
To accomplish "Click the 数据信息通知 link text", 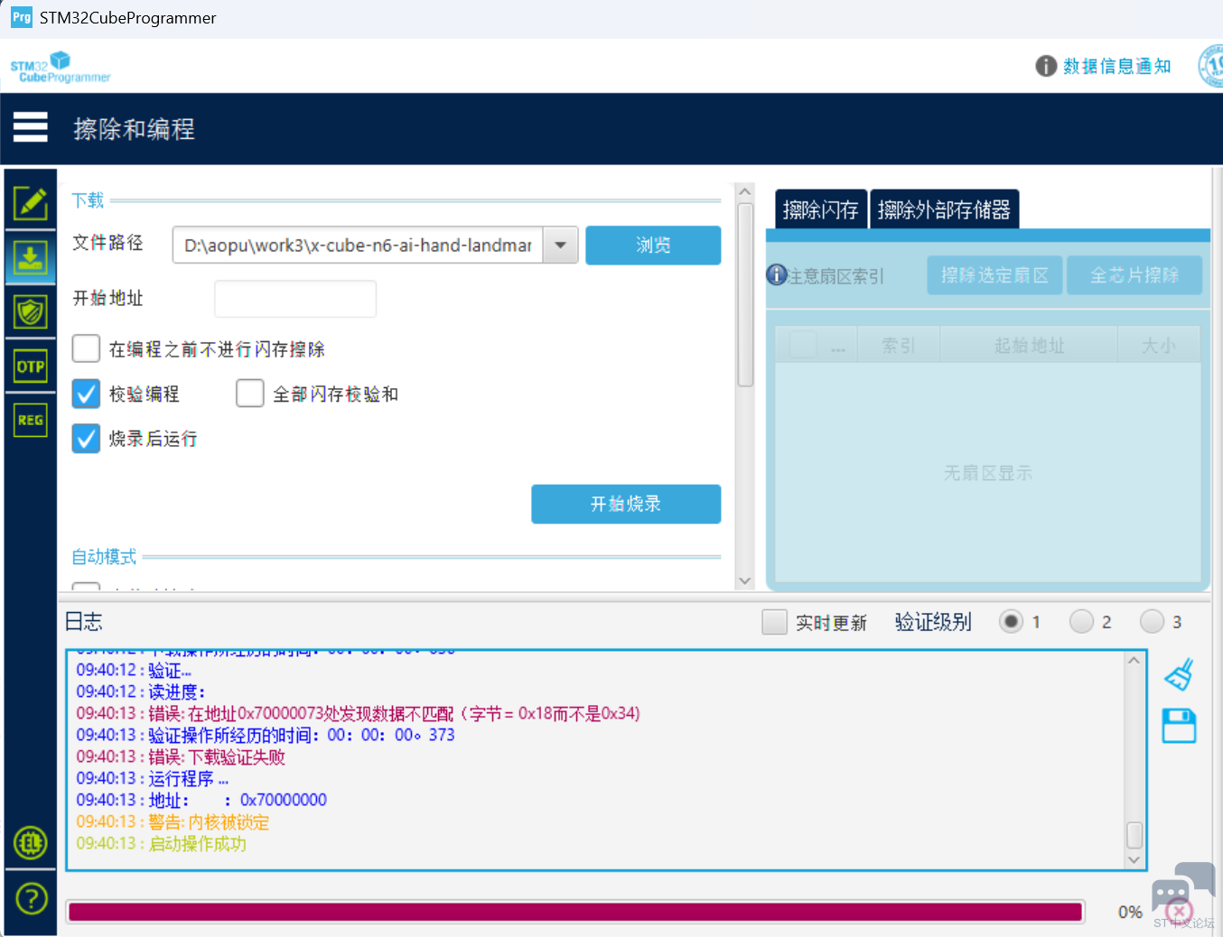I will (x=1116, y=66).
